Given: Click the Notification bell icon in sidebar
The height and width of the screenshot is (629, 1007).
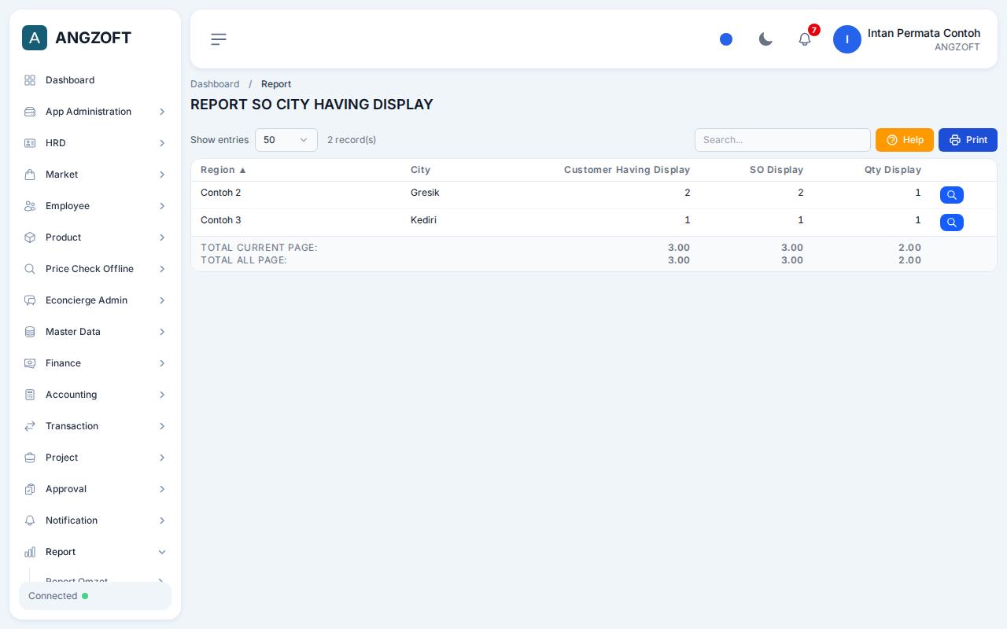Looking at the screenshot, I should 30,520.
